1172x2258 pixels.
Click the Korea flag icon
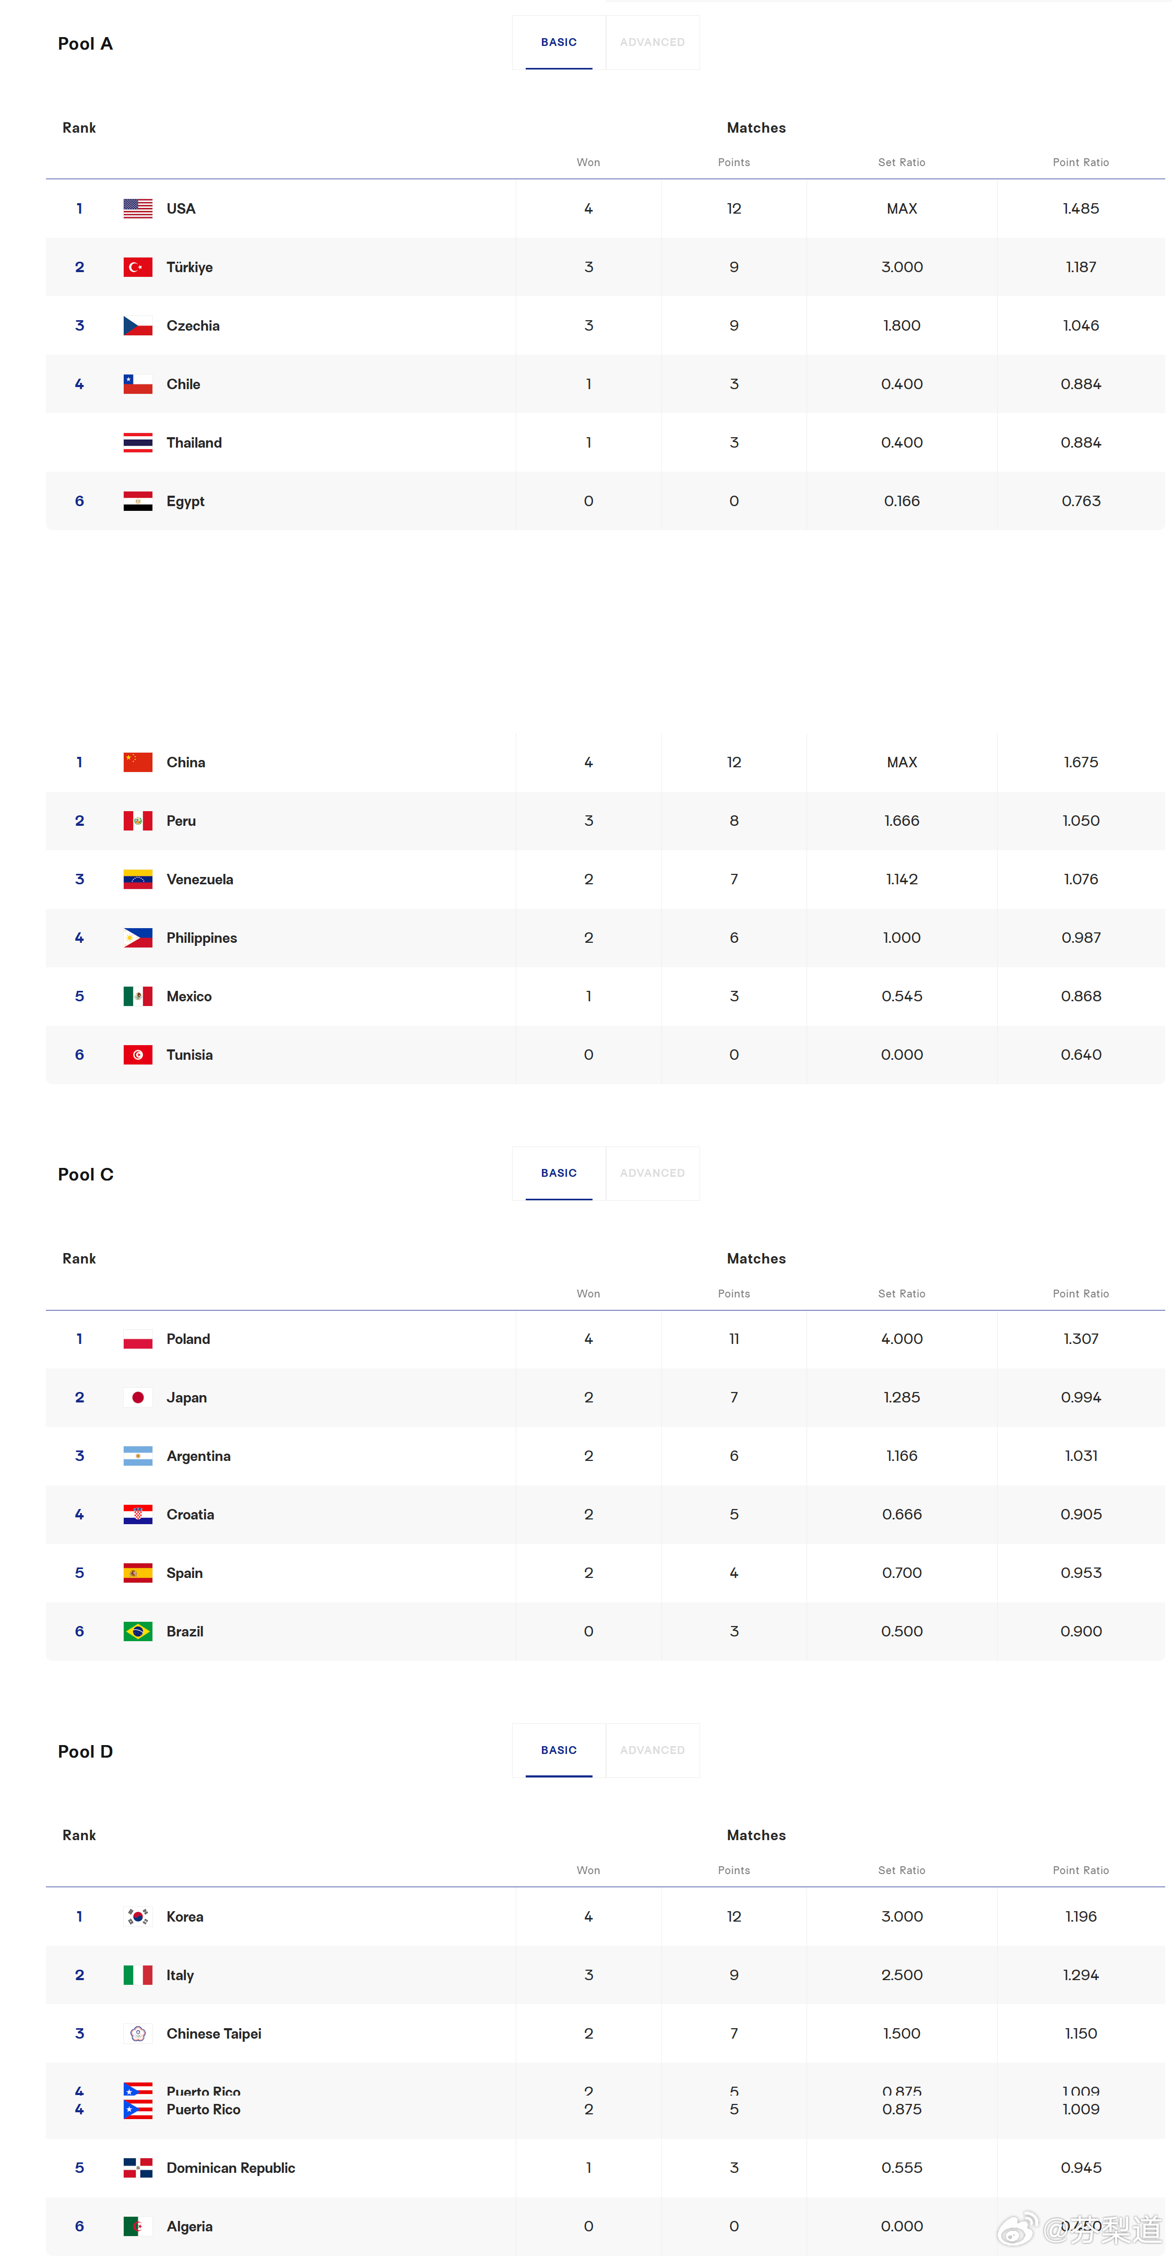pos(137,1916)
